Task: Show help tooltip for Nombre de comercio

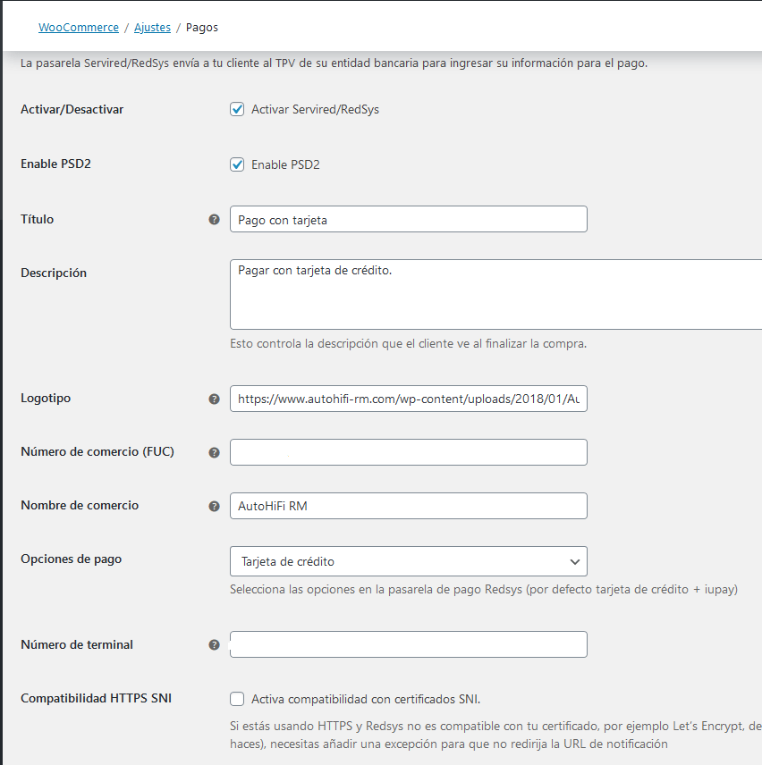Action: tap(215, 507)
